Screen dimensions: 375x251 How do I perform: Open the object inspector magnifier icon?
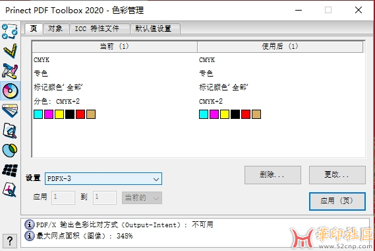coord(10,131)
